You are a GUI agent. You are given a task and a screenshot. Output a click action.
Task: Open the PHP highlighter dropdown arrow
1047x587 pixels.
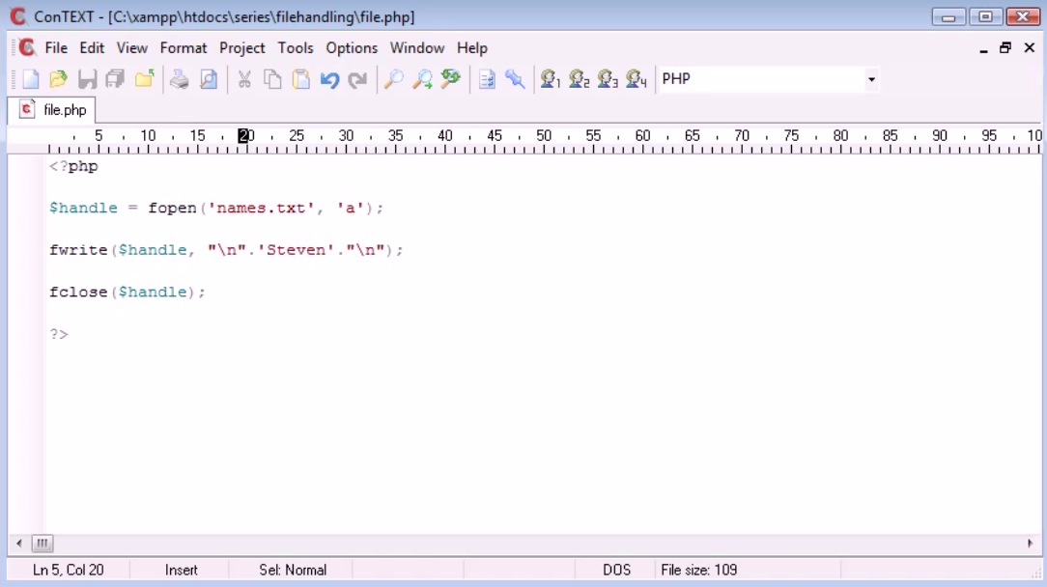coord(870,79)
